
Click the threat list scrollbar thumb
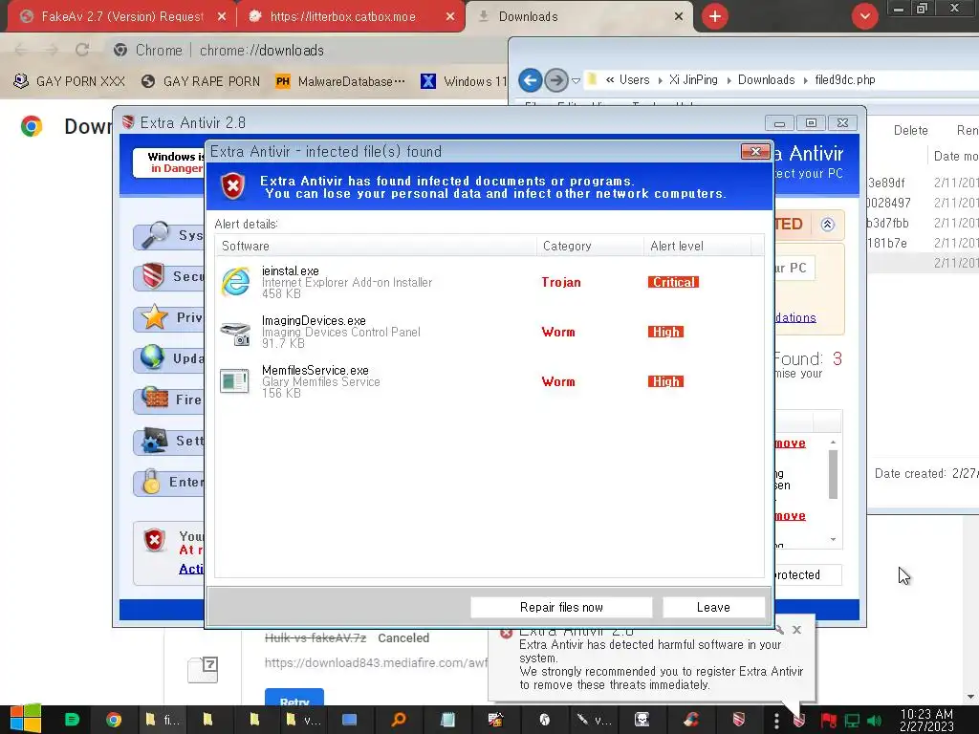click(x=833, y=474)
